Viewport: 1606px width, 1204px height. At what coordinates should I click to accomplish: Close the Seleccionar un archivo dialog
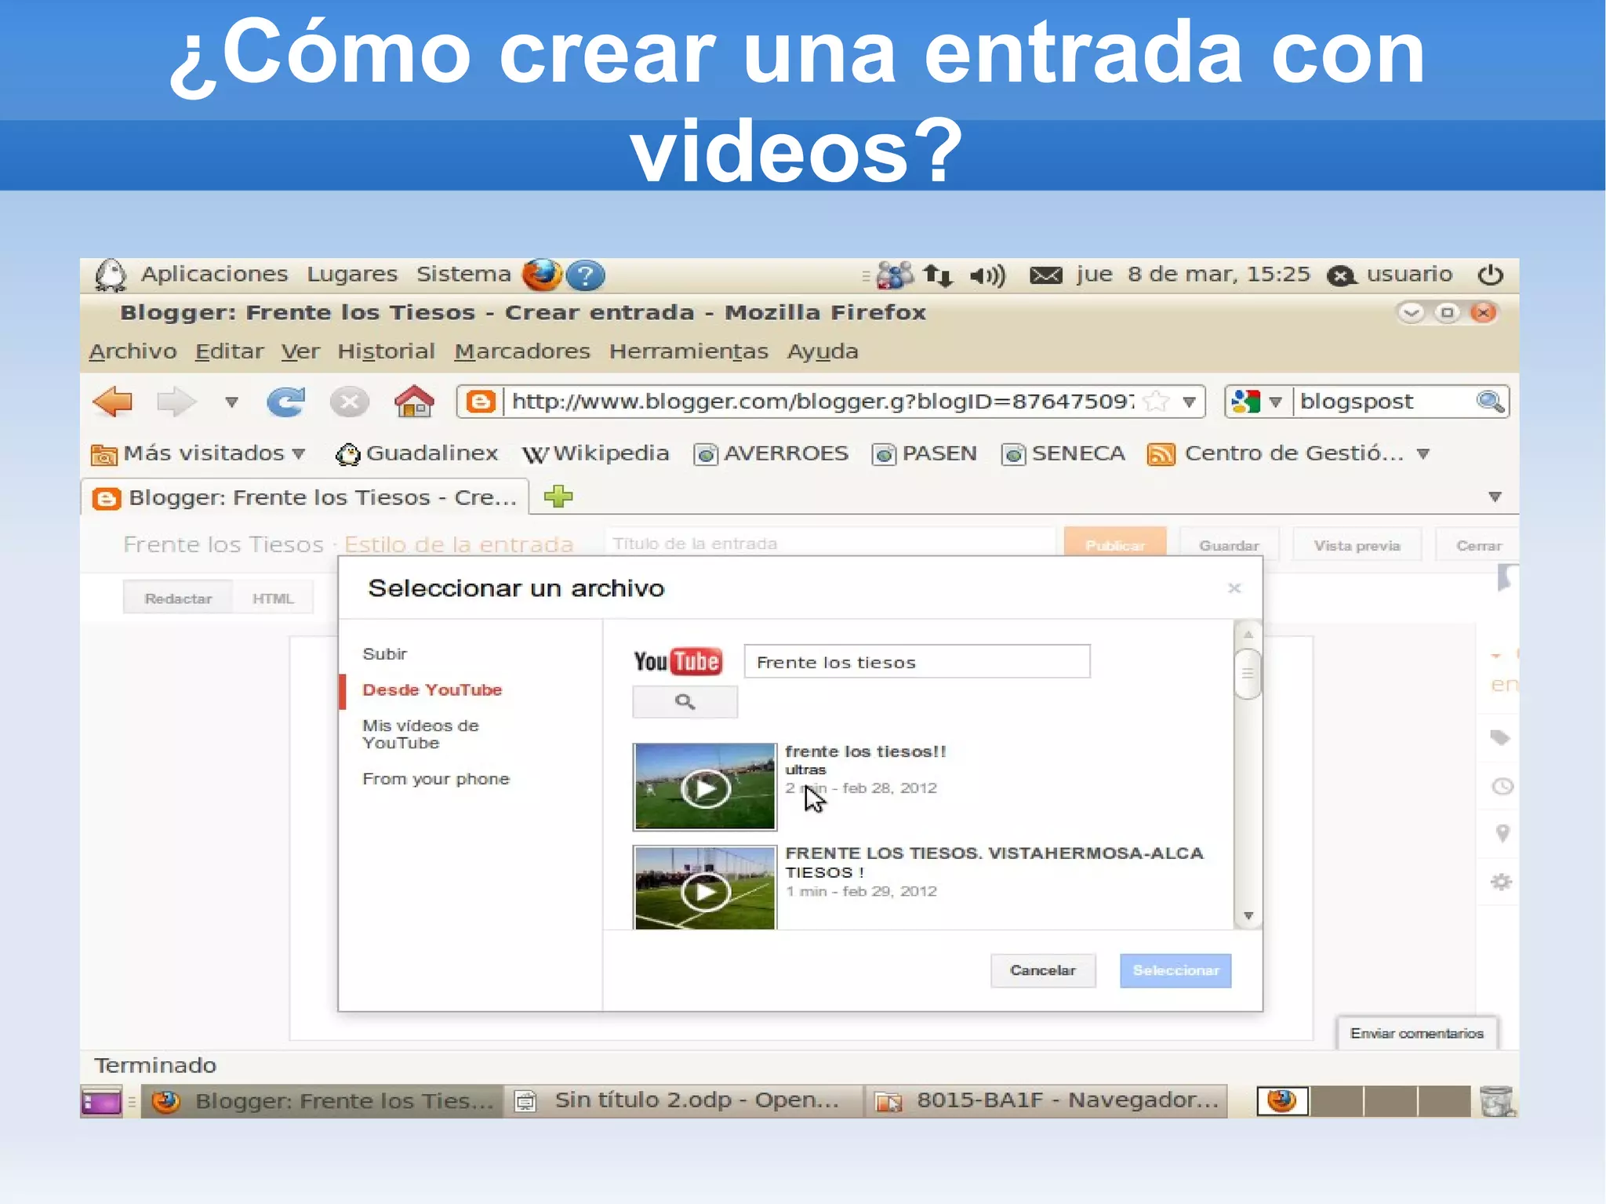[1234, 587]
